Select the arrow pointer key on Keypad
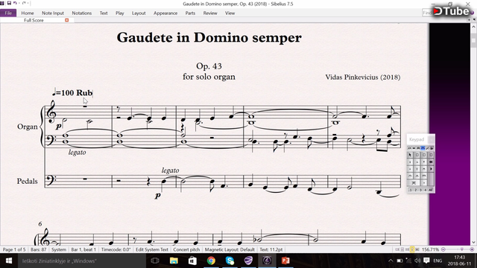 [x=410, y=155]
